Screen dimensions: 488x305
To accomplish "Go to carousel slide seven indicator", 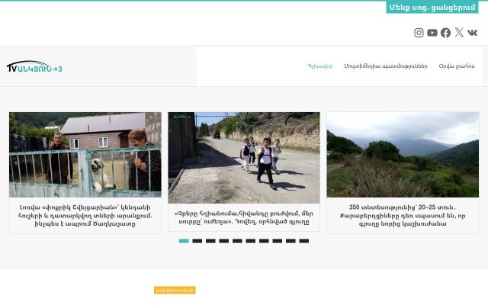I will pyautogui.click(x=264, y=241).
